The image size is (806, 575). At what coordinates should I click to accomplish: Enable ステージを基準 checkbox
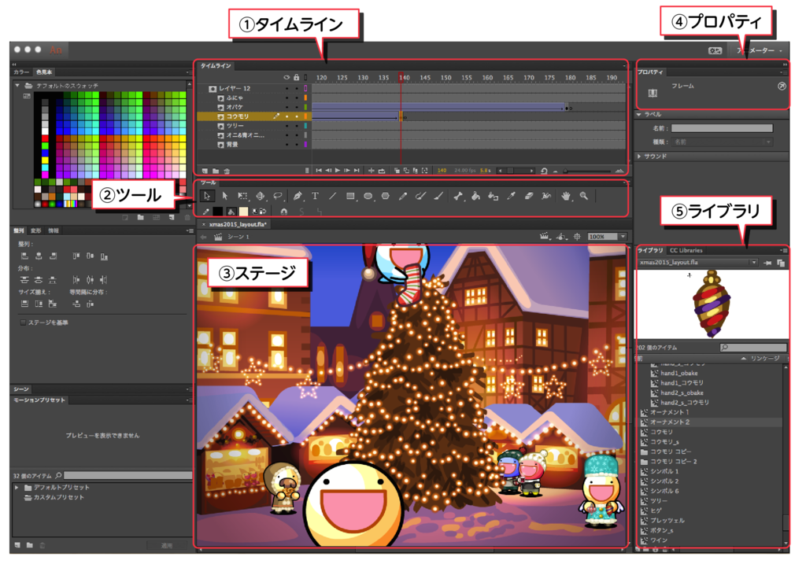coord(23,323)
